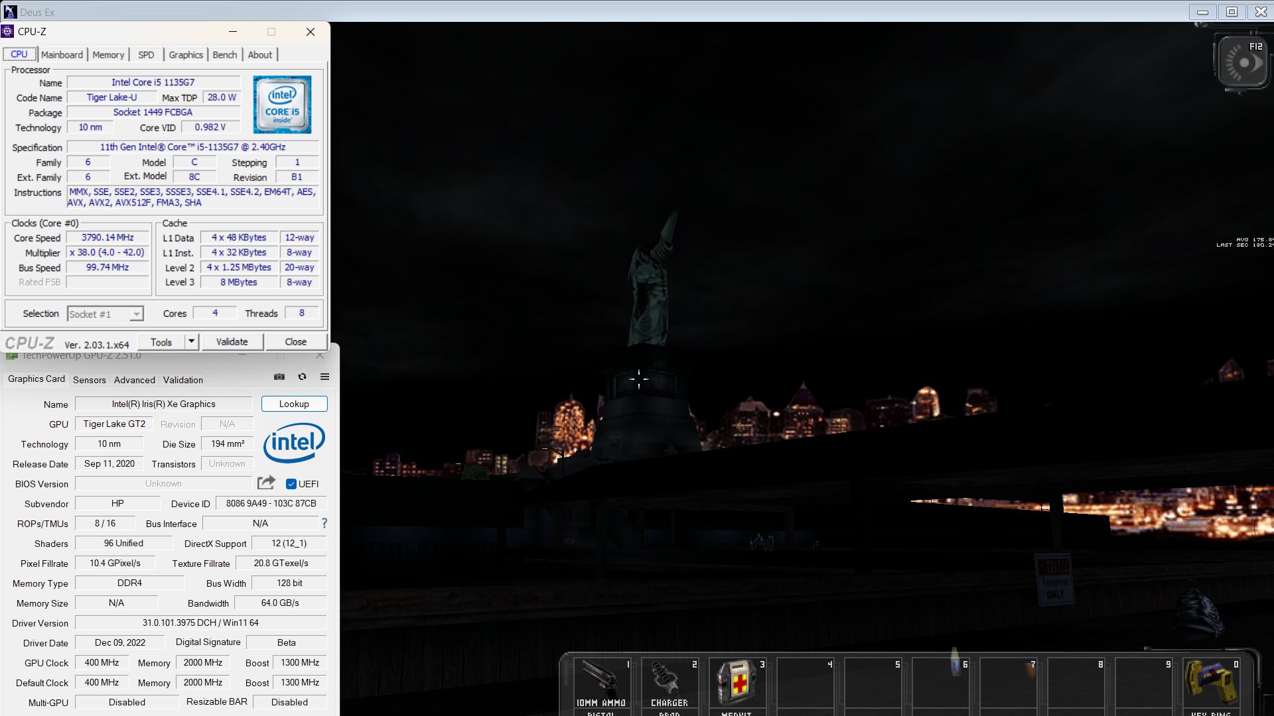This screenshot has width=1274, height=716.
Task: Select the Graphics Card tab in GPU-Z
Action: [x=36, y=379]
